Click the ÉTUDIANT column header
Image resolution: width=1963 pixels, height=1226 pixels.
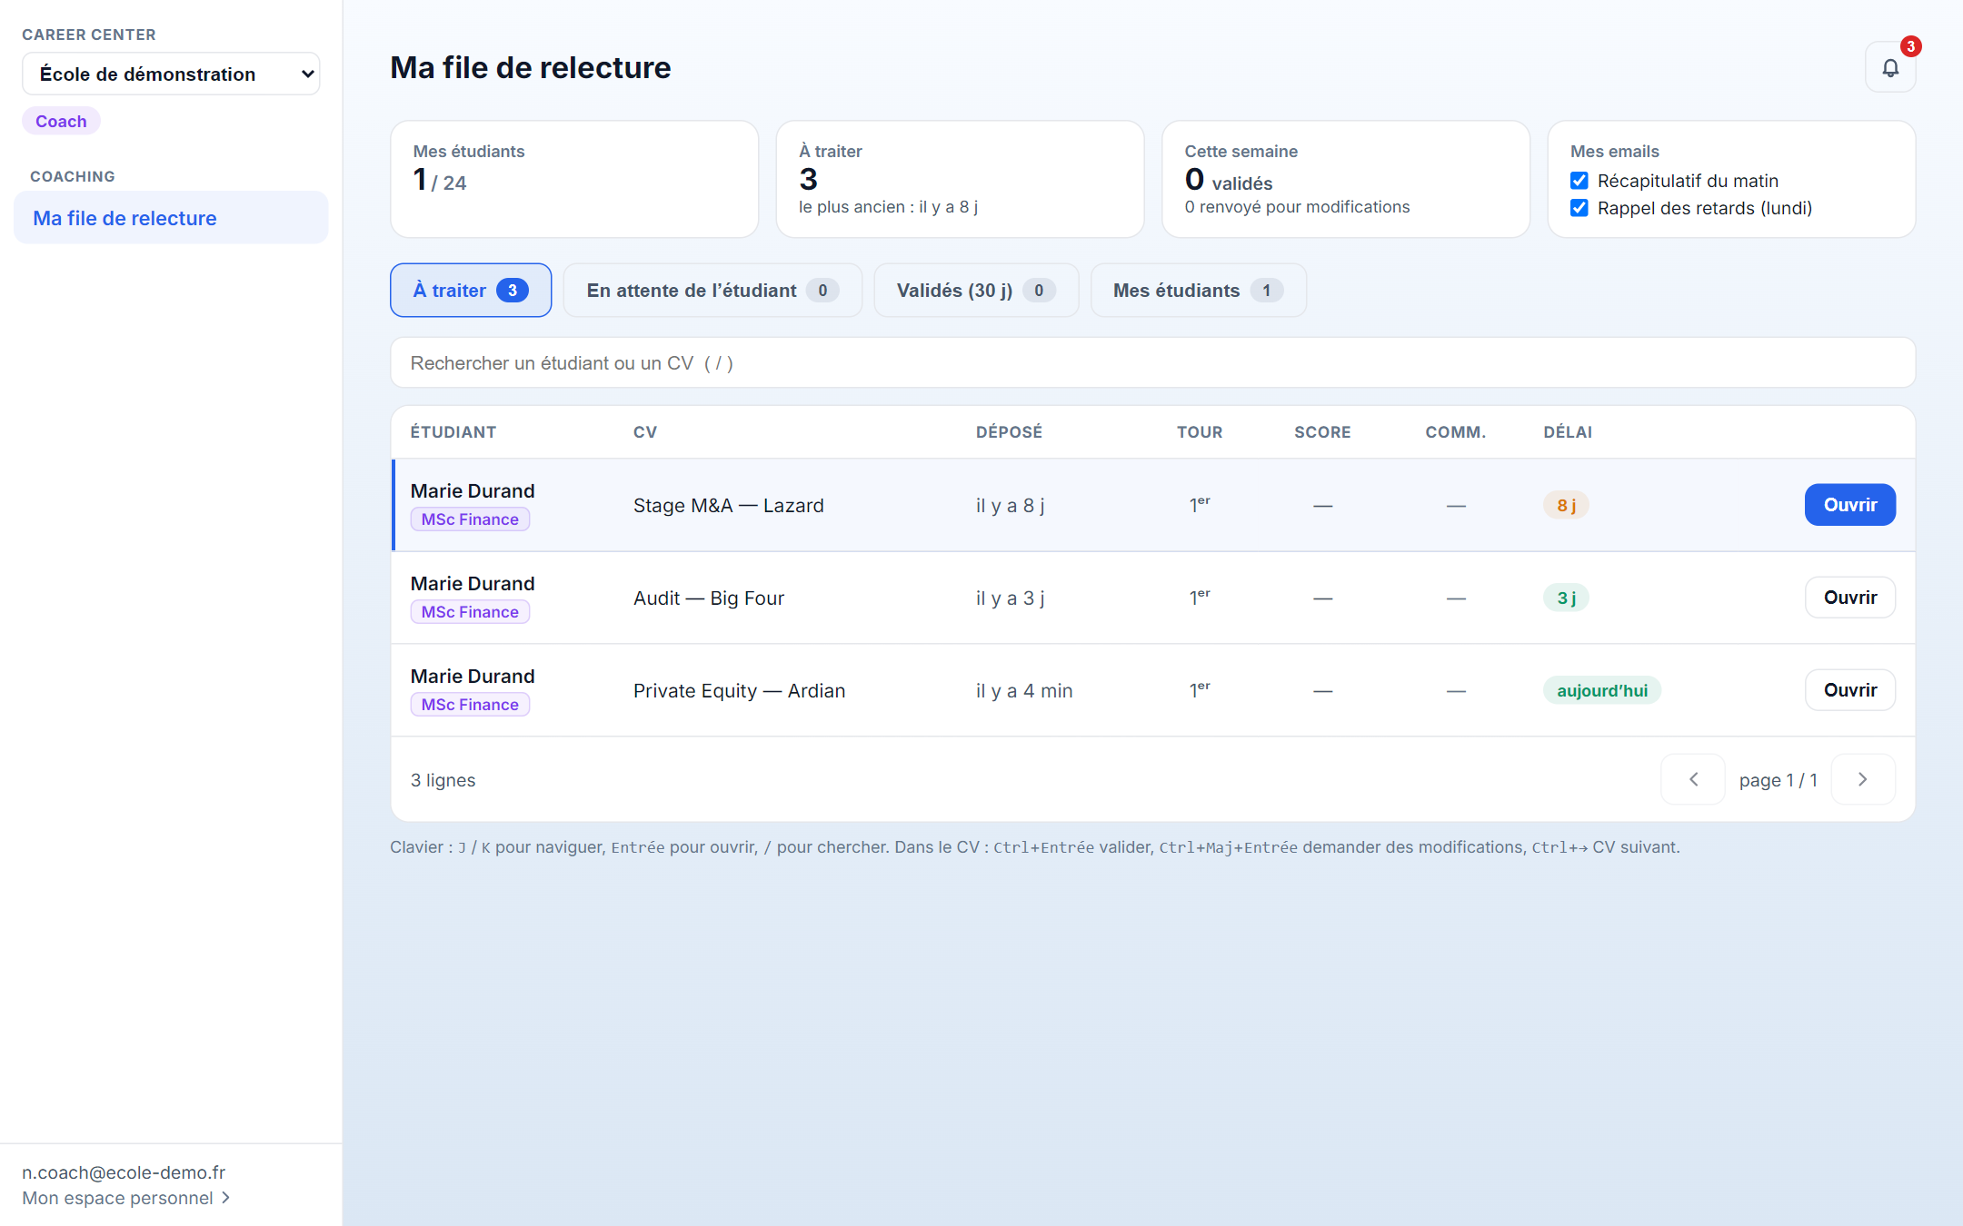453,432
